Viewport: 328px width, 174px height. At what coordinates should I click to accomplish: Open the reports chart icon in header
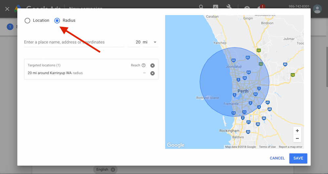(215, 7)
